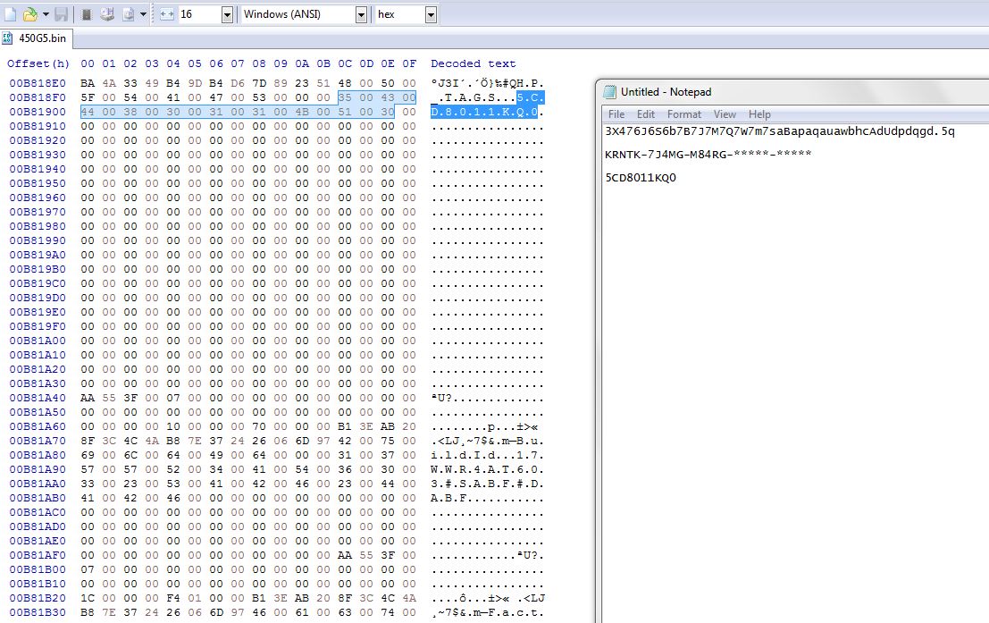Click the highlighted hex bytes in row 00B81900
The height and width of the screenshot is (623, 989).
tap(237, 112)
